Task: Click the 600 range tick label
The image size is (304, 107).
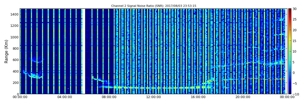Action: [x=16, y=60]
